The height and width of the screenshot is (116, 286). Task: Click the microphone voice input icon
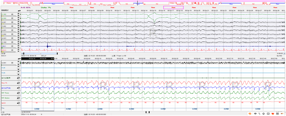[264, 114]
